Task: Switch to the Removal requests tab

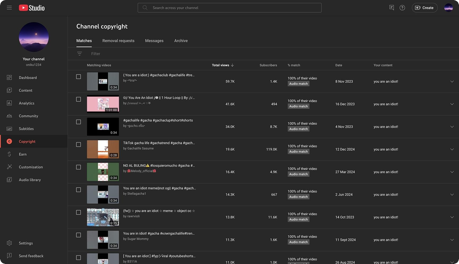Action: coord(118,41)
